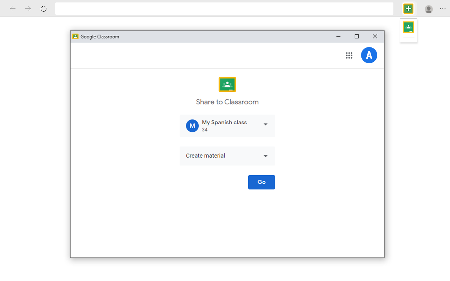Expand the My Spanish class dropdown arrow
The height and width of the screenshot is (281, 450).
click(x=266, y=124)
